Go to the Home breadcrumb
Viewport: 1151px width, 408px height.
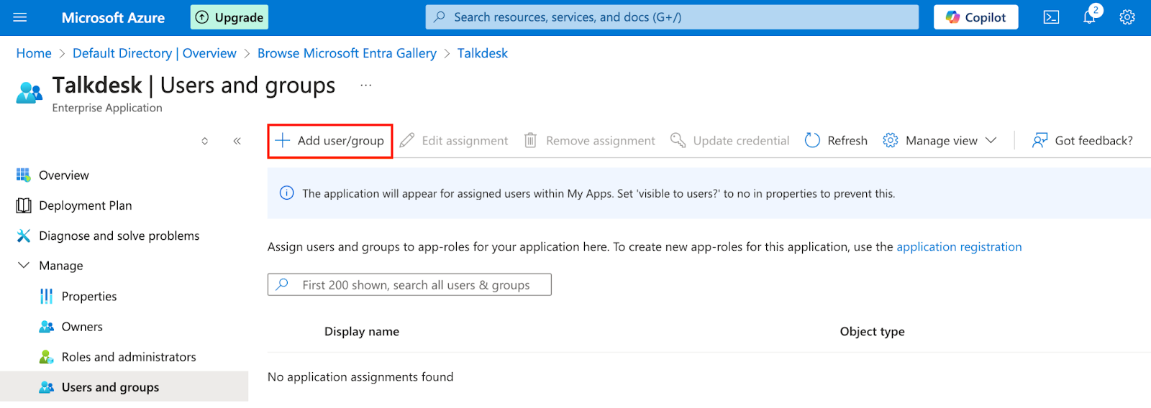point(34,53)
